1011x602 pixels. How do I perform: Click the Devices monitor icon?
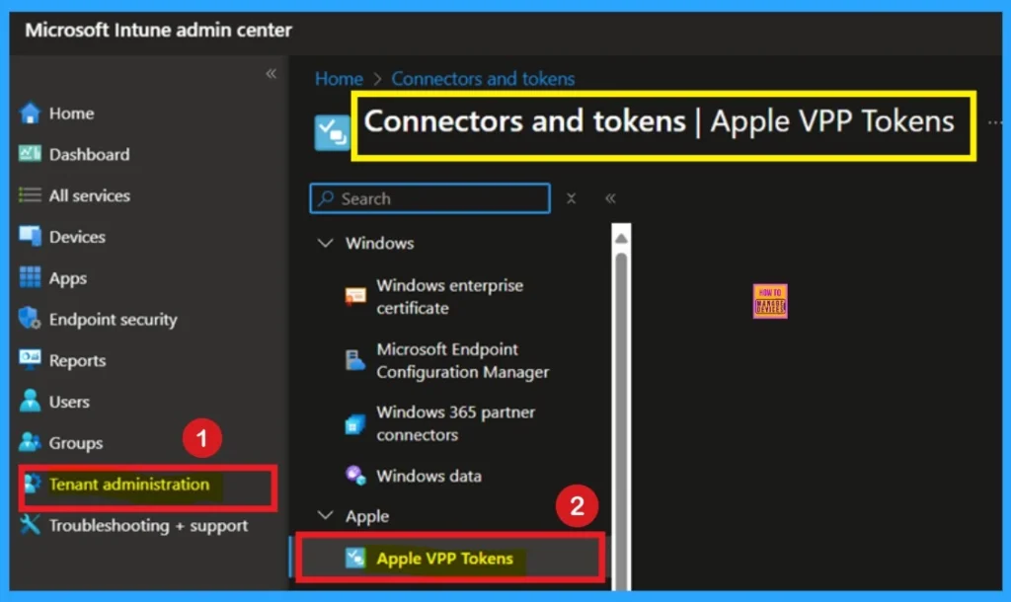click(30, 236)
